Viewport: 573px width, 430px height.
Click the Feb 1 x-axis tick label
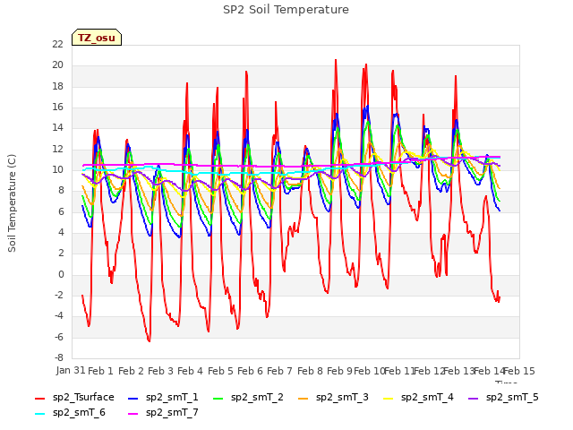coord(100,371)
